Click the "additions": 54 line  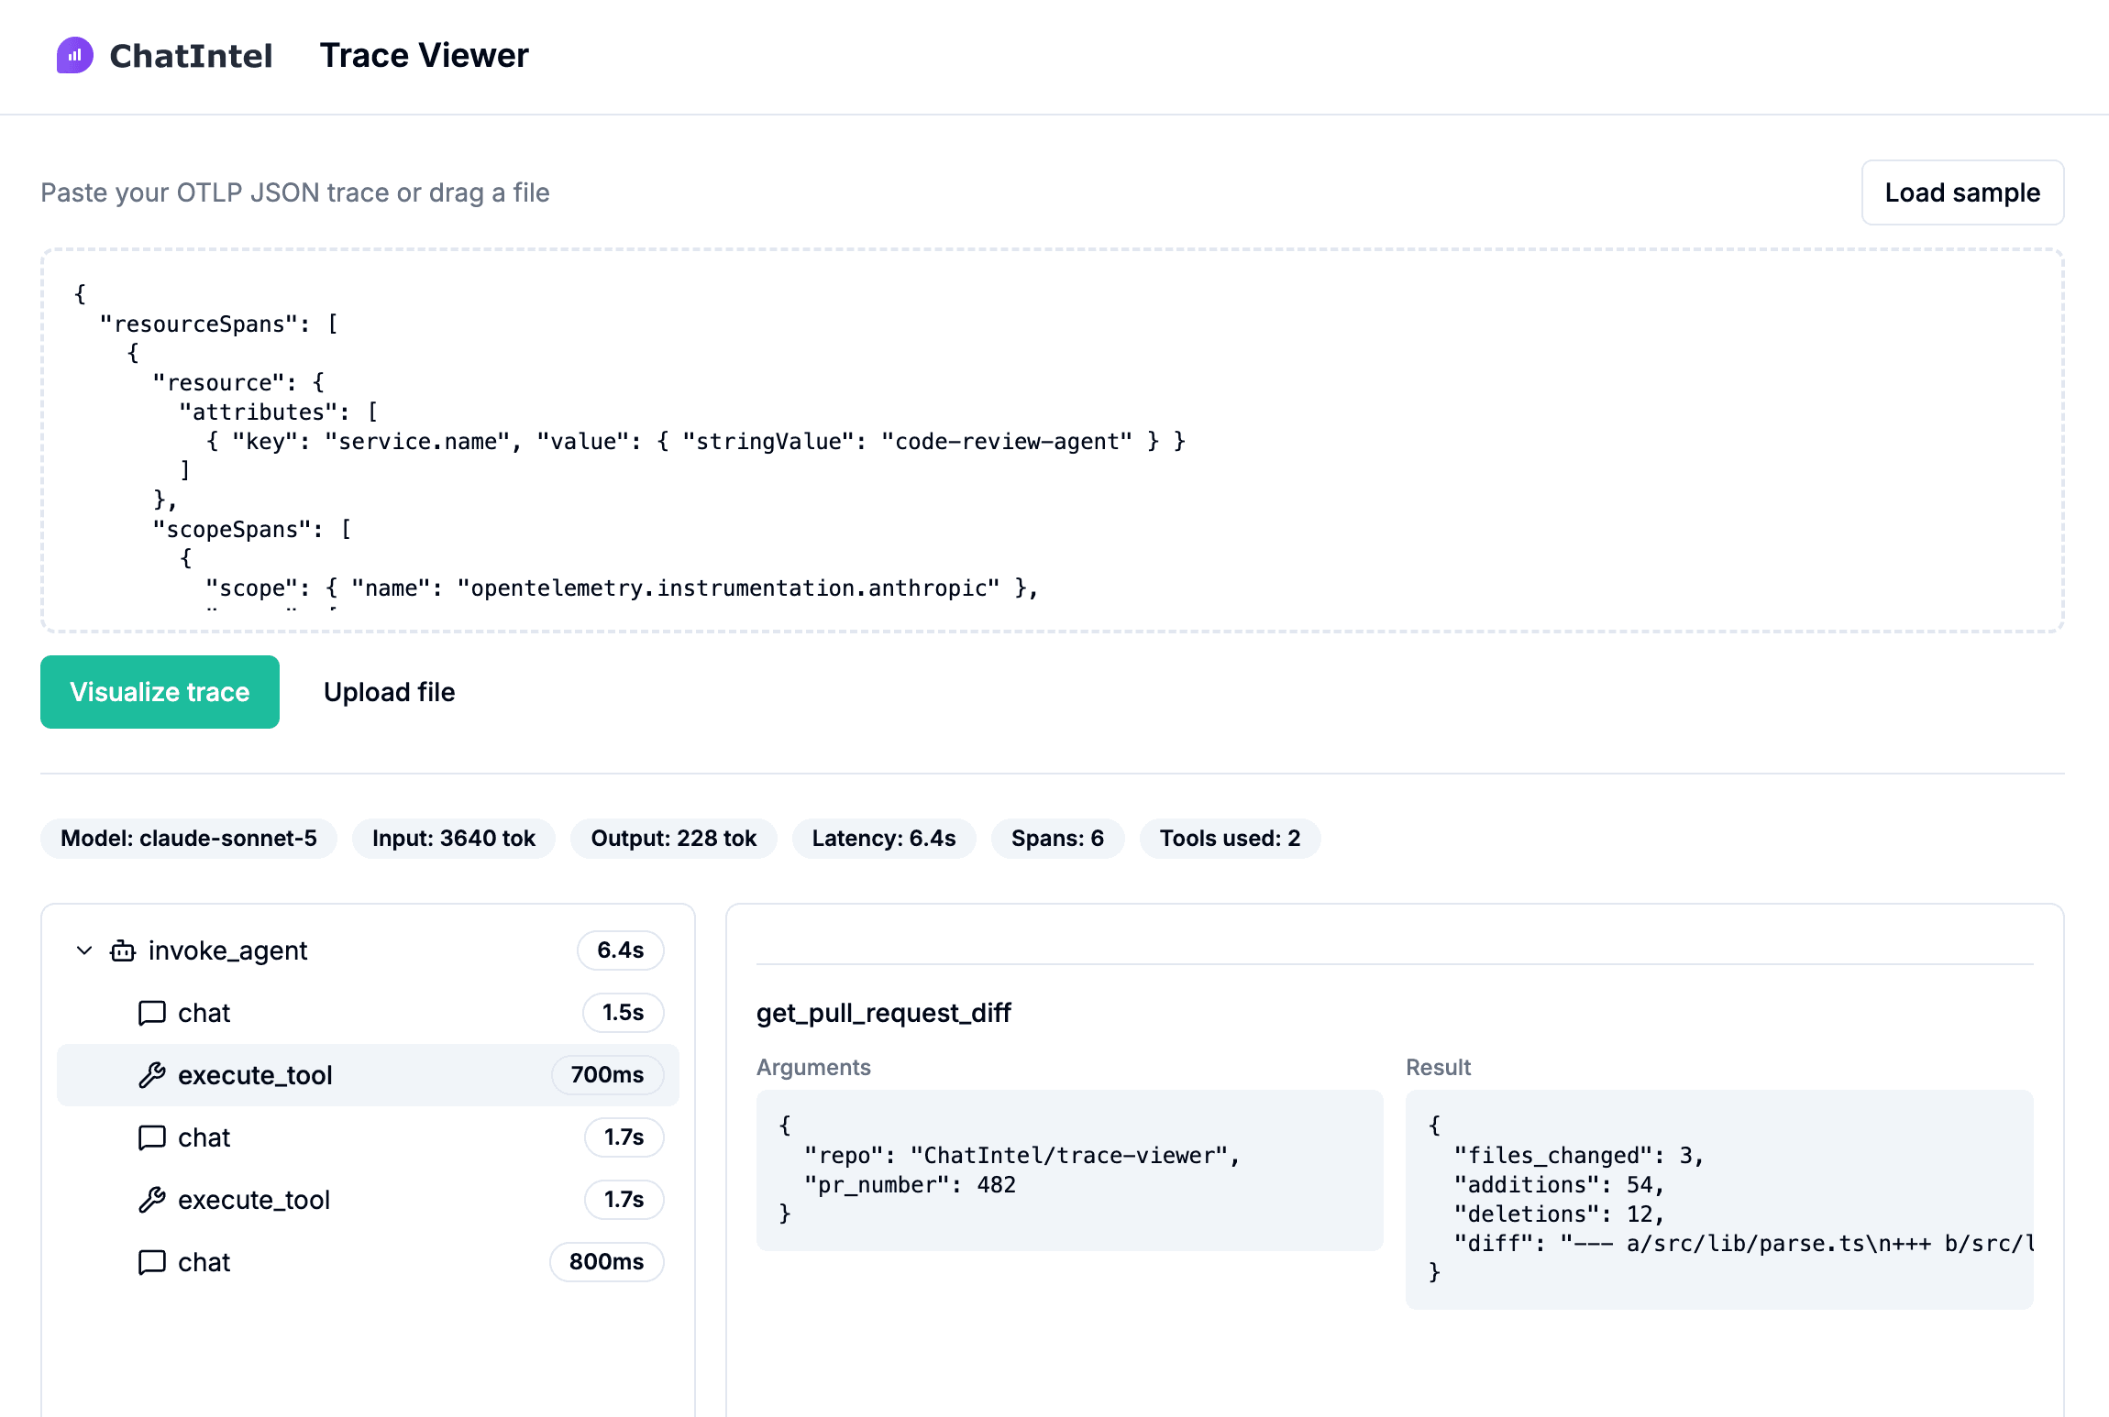coord(1559,1185)
